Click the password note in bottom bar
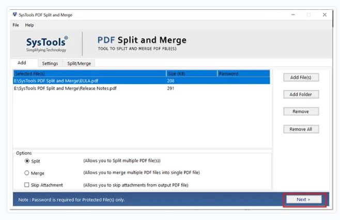Screen dimensions: 340x220 pos(71,200)
